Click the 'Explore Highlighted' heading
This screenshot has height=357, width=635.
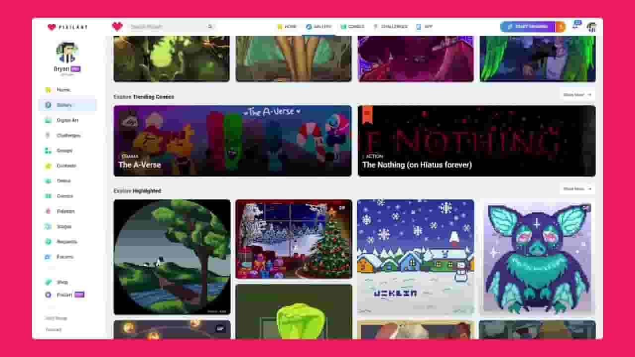(137, 191)
